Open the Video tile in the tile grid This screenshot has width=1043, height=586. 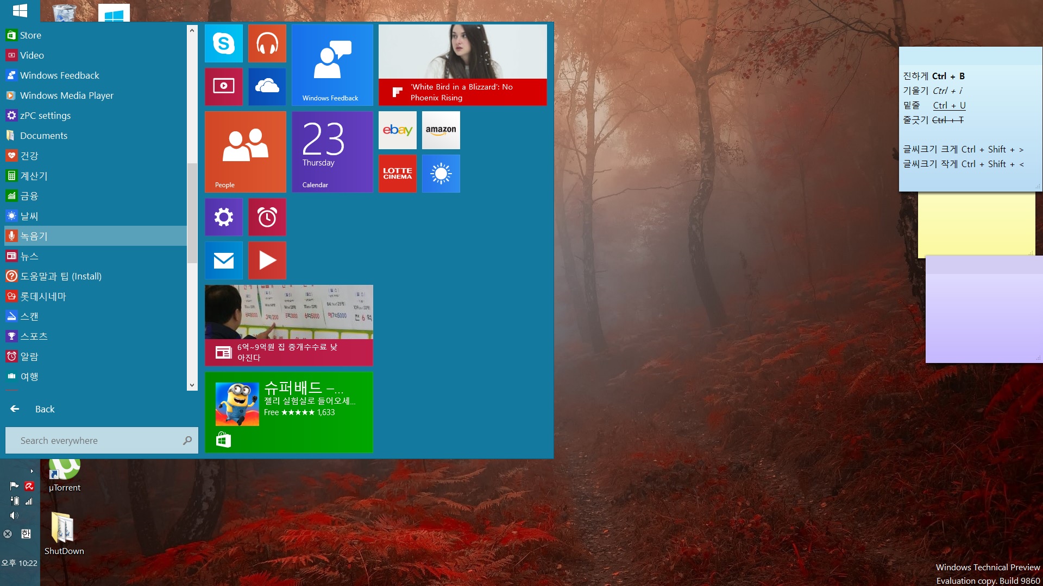(223, 87)
